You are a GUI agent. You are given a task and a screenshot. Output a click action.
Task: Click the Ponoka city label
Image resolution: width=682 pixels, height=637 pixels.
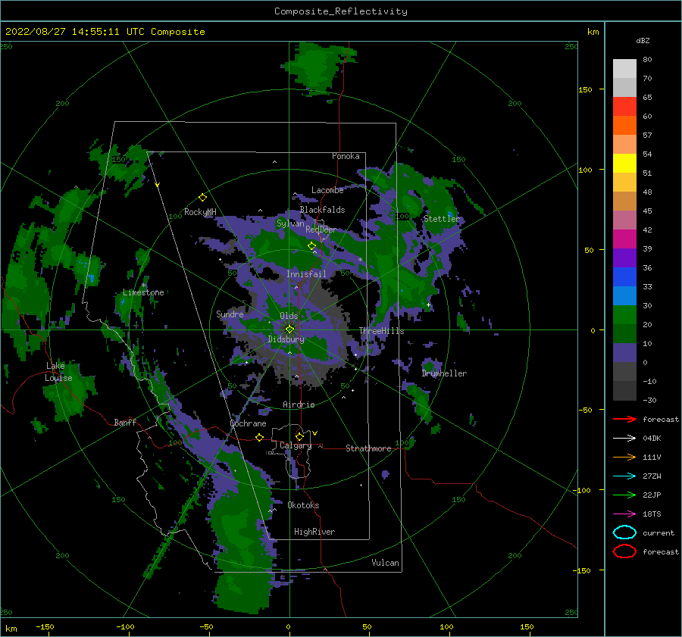coord(346,156)
